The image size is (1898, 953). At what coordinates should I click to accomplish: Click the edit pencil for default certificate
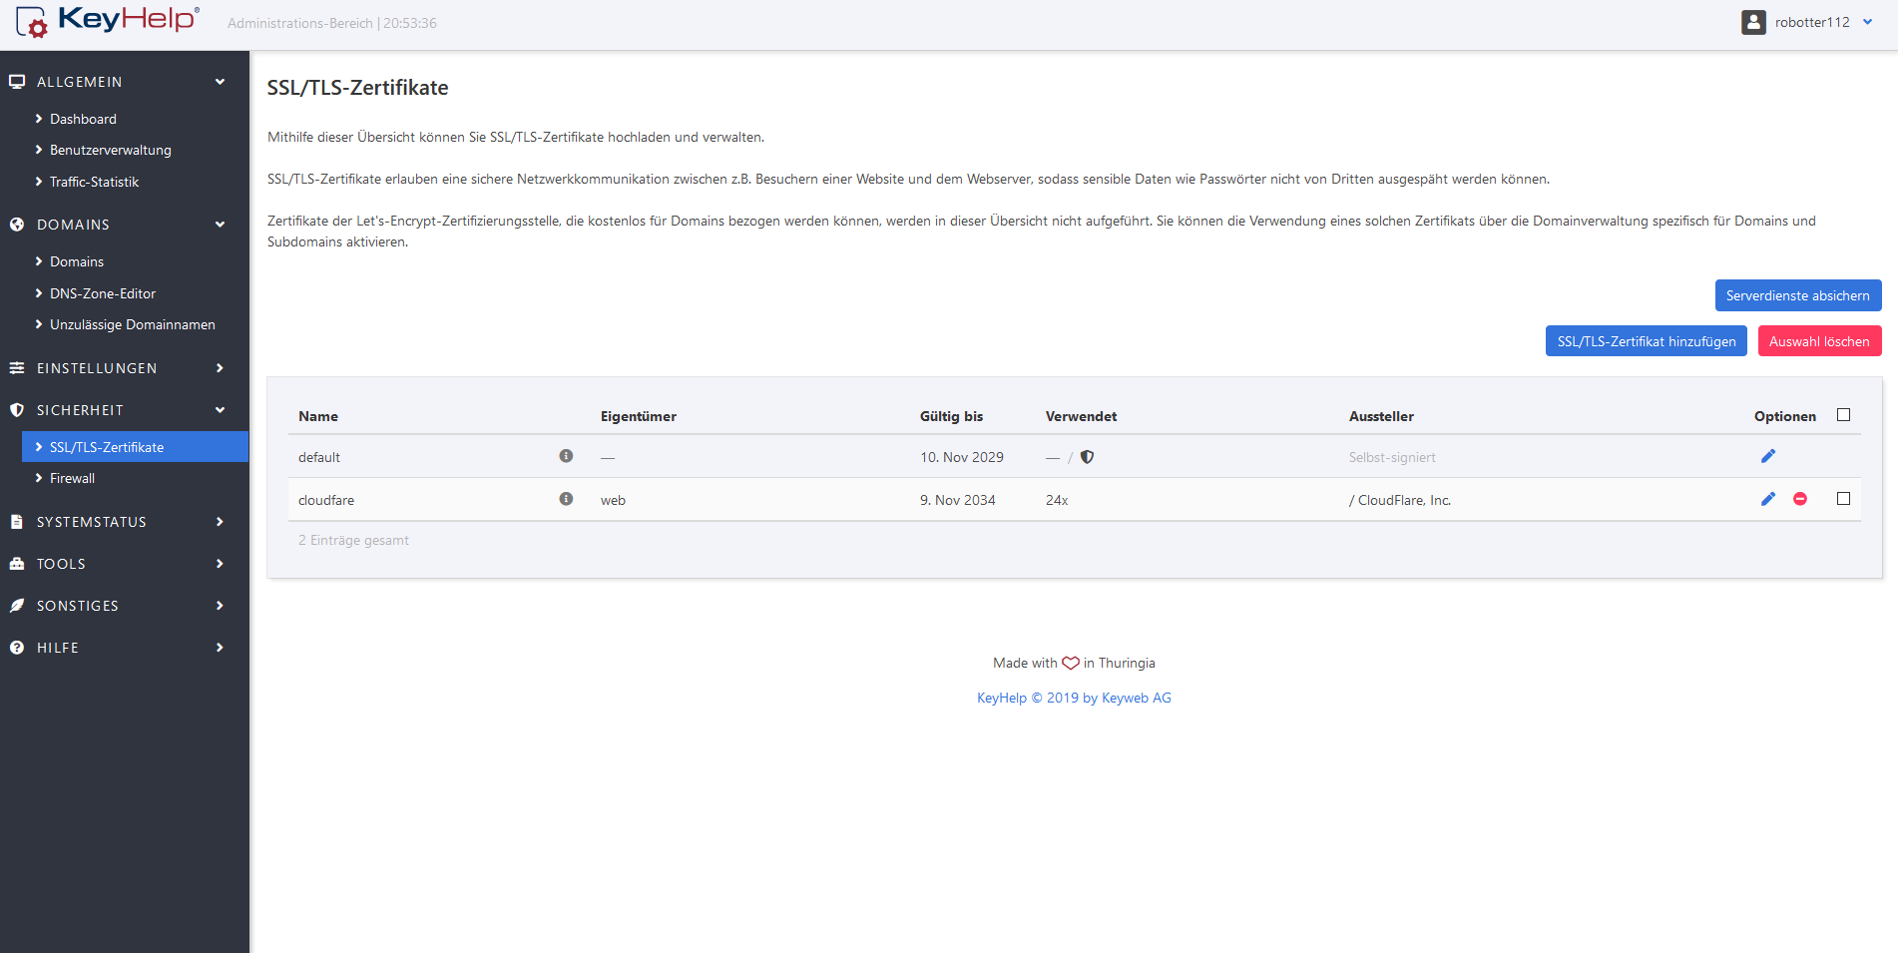point(1767,456)
